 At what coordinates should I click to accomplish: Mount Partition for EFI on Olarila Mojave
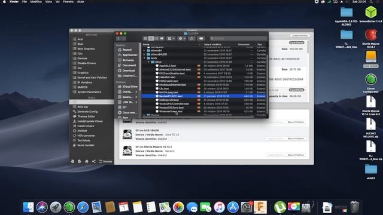[296, 155]
